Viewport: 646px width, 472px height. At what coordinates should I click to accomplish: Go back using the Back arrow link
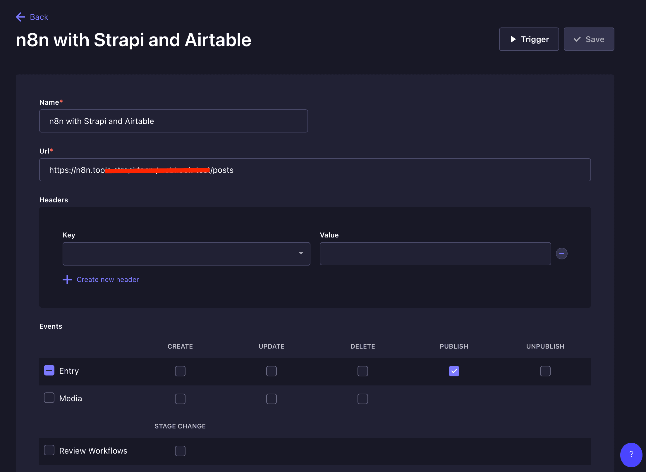coord(32,17)
